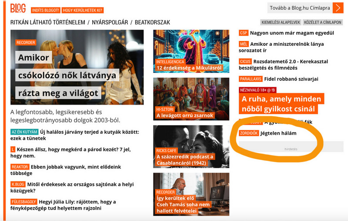
Task: Click the 'CICUS' blog tag
Action: 245,61
